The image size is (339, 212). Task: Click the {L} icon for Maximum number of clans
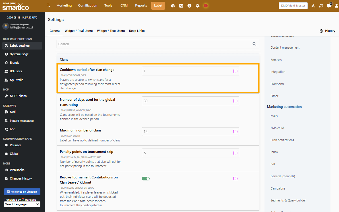point(235,132)
